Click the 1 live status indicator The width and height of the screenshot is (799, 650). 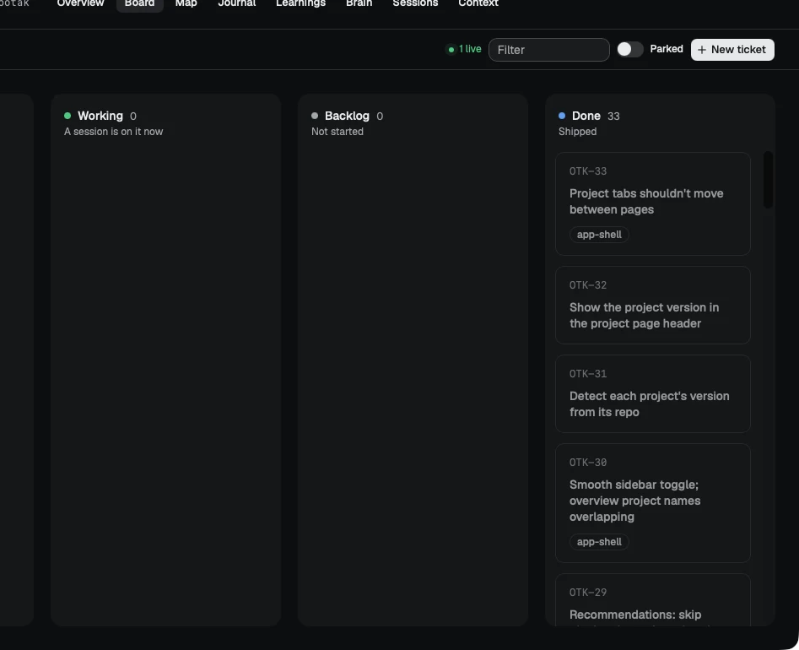[464, 50]
